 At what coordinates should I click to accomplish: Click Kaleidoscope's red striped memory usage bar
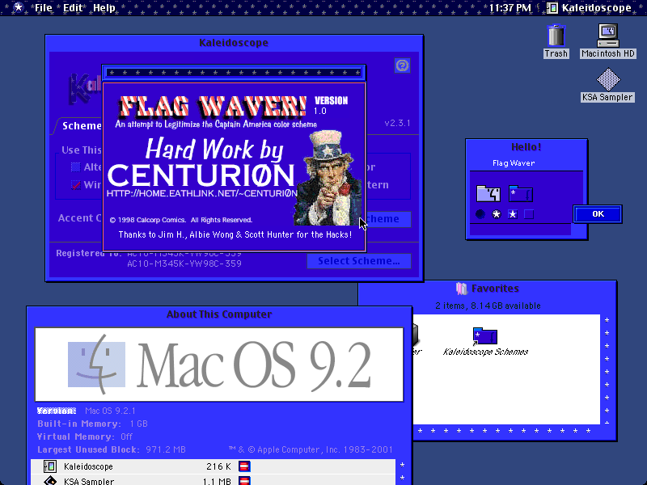(244, 466)
